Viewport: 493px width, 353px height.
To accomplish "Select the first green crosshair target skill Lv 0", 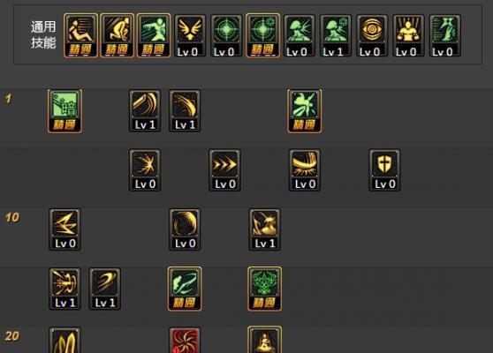I will [x=226, y=35].
